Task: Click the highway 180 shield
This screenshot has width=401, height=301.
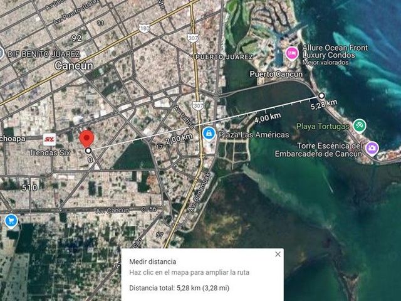Action: click(145, 28)
